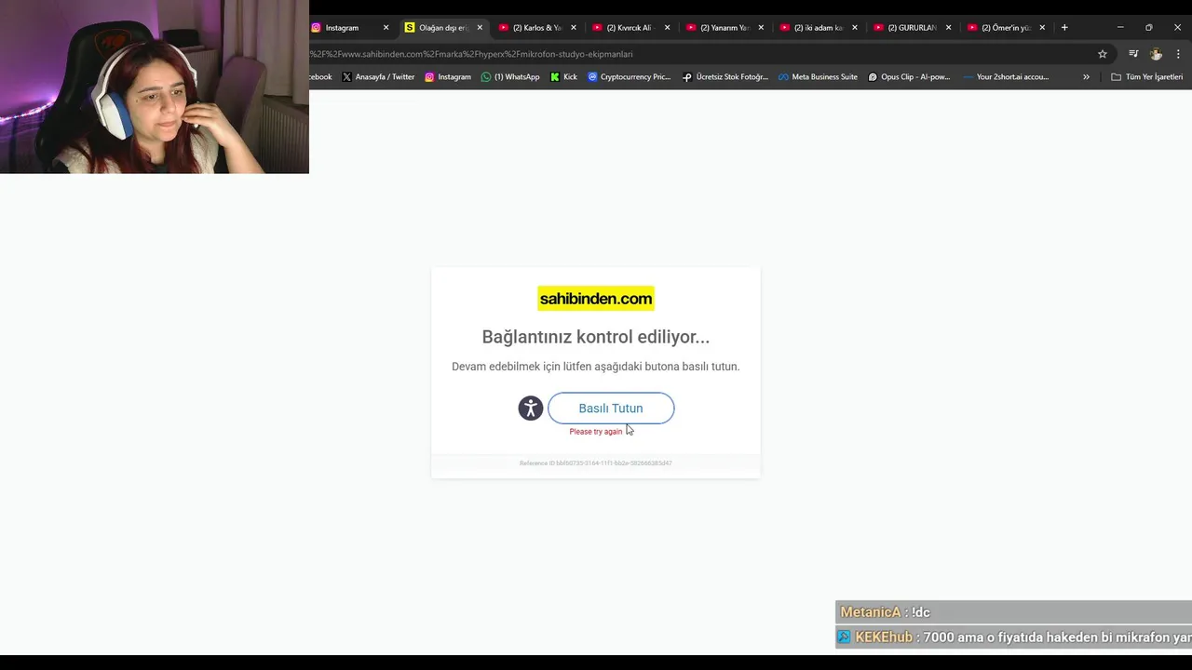1192x670 pixels.
Task: Close the iki adam ka tab
Action: coord(855,28)
